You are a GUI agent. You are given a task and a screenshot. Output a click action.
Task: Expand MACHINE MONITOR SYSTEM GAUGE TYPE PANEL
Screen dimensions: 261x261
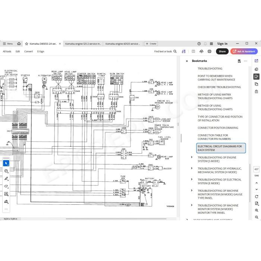(x=192, y=191)
